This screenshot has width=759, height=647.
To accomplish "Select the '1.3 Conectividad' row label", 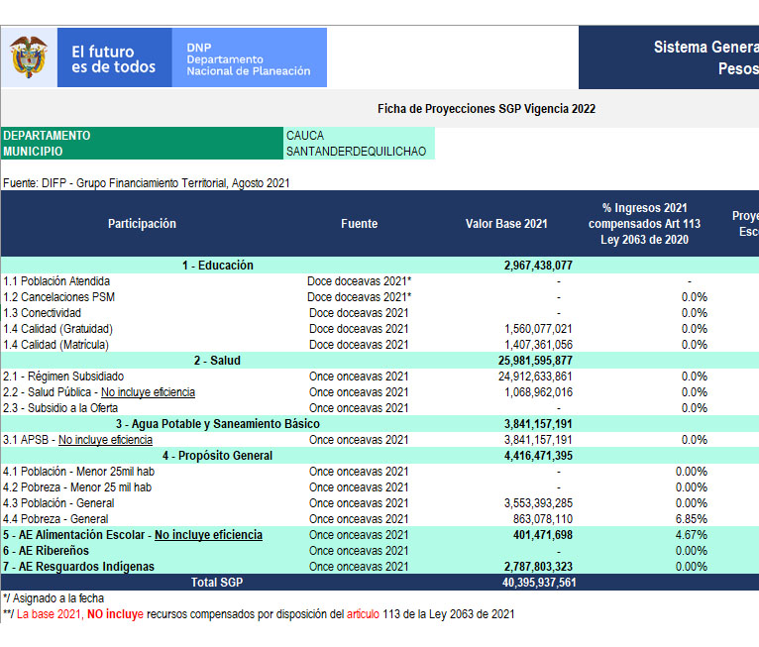I will 43,313.
